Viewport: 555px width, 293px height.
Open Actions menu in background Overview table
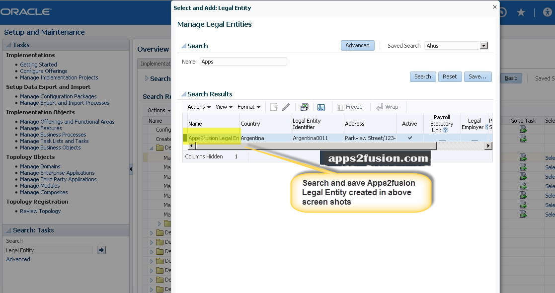[159, 110]
